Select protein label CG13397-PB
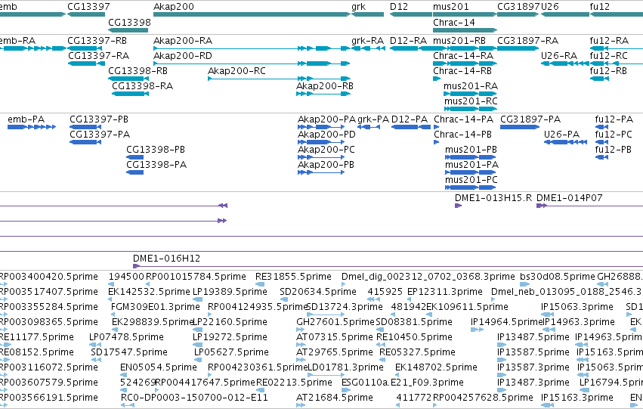Screen dimensions: 643x409 [x=99, y=119]
